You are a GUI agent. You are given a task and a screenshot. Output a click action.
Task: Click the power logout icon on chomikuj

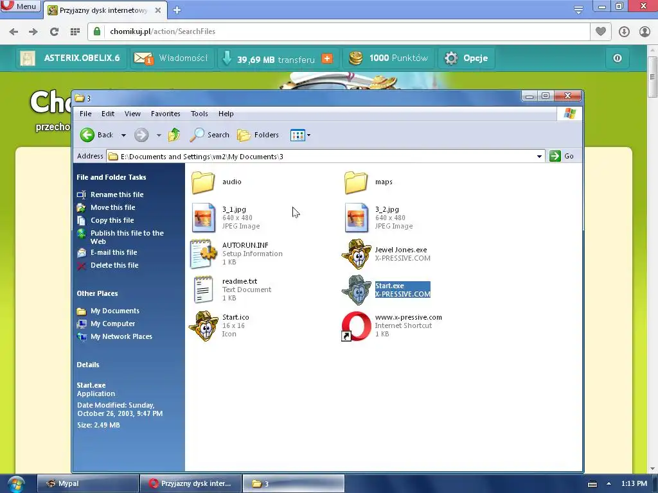click(618, 58)
